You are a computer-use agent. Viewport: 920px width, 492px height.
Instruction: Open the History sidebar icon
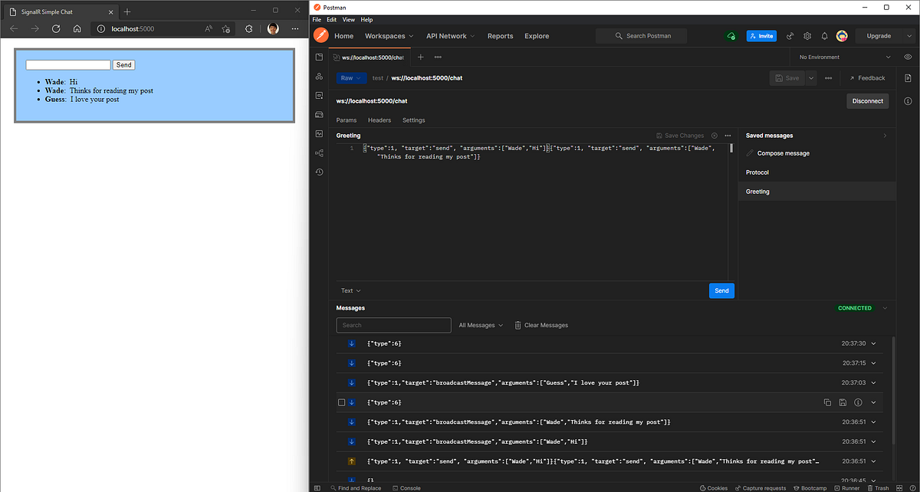coord(319,172)
